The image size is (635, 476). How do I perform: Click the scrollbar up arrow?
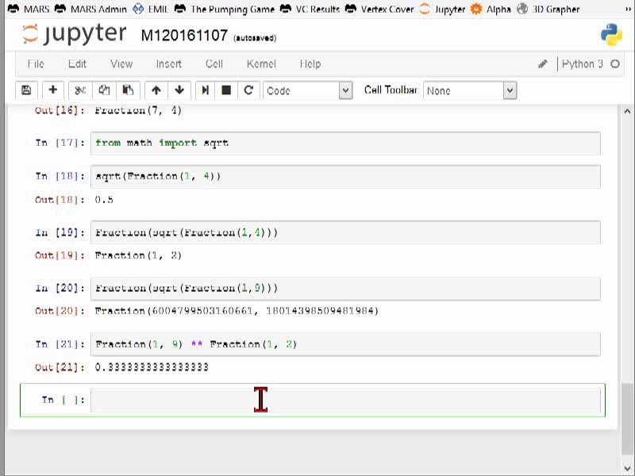(627, 111)
